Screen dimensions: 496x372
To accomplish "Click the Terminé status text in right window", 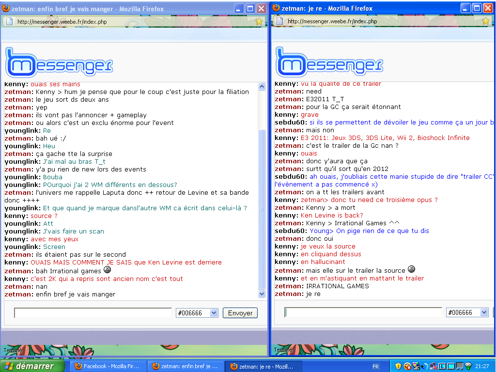I will point(283,350).
